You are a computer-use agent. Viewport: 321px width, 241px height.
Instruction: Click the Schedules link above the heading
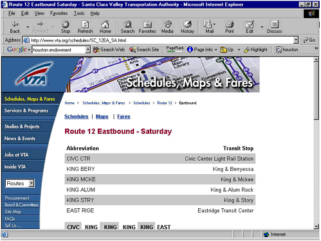(x=77, y=116)
